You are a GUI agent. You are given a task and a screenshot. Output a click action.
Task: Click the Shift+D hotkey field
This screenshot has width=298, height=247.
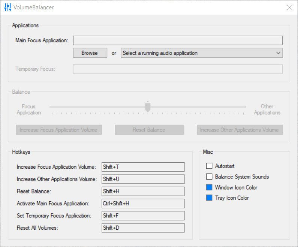point(143,228)
